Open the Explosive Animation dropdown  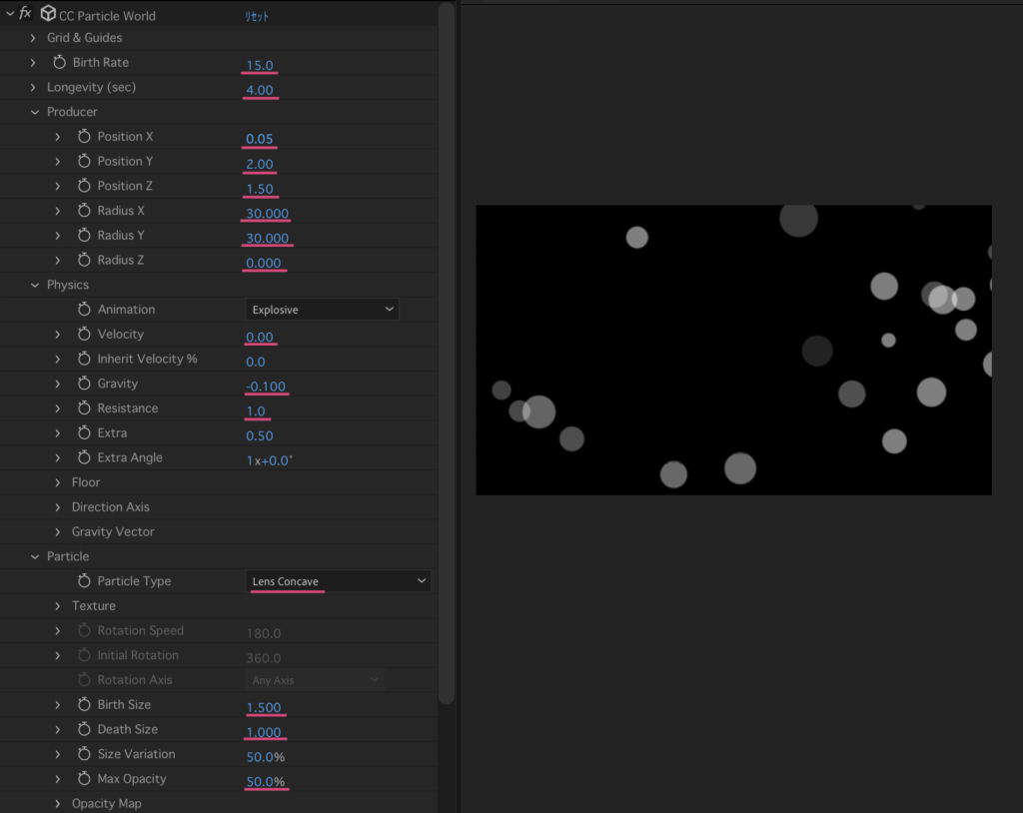322,310
